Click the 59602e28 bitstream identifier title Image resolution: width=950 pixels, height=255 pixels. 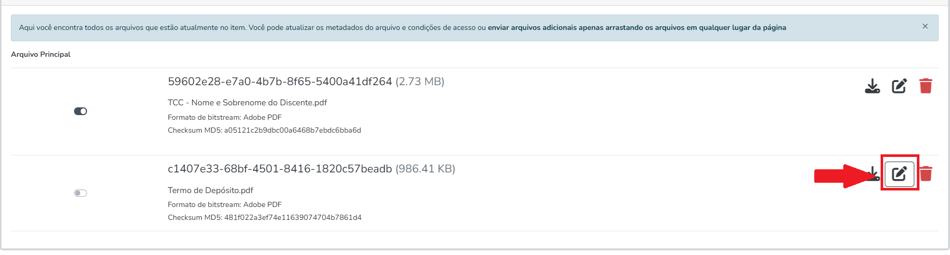pos(280,82)
